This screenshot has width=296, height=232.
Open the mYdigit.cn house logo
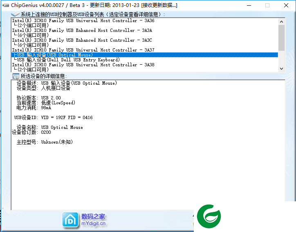coord(70,220)
